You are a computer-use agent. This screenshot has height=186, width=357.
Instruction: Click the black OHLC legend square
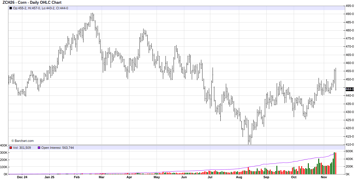pyautogui.click(x=11, y=8)
